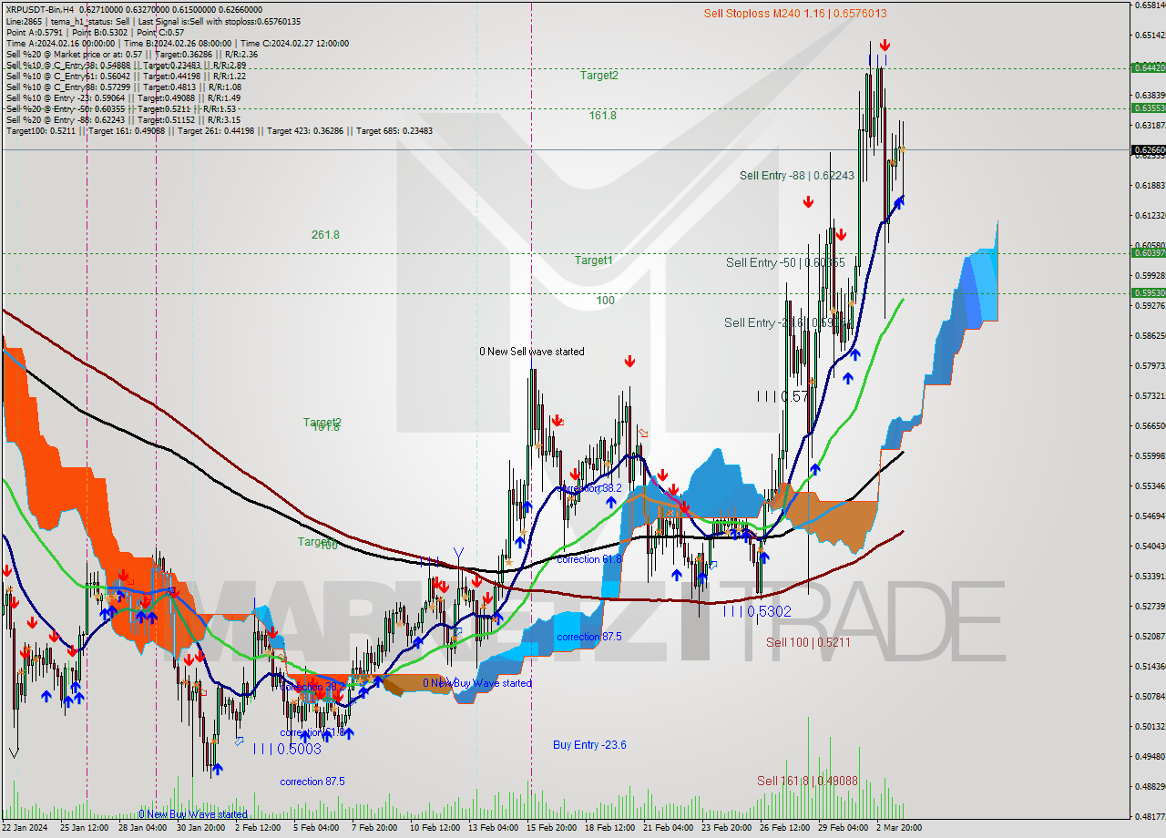Click the green 0.59530 price marker
Screen dimensions: 1166x838
tap(1148, 292)
